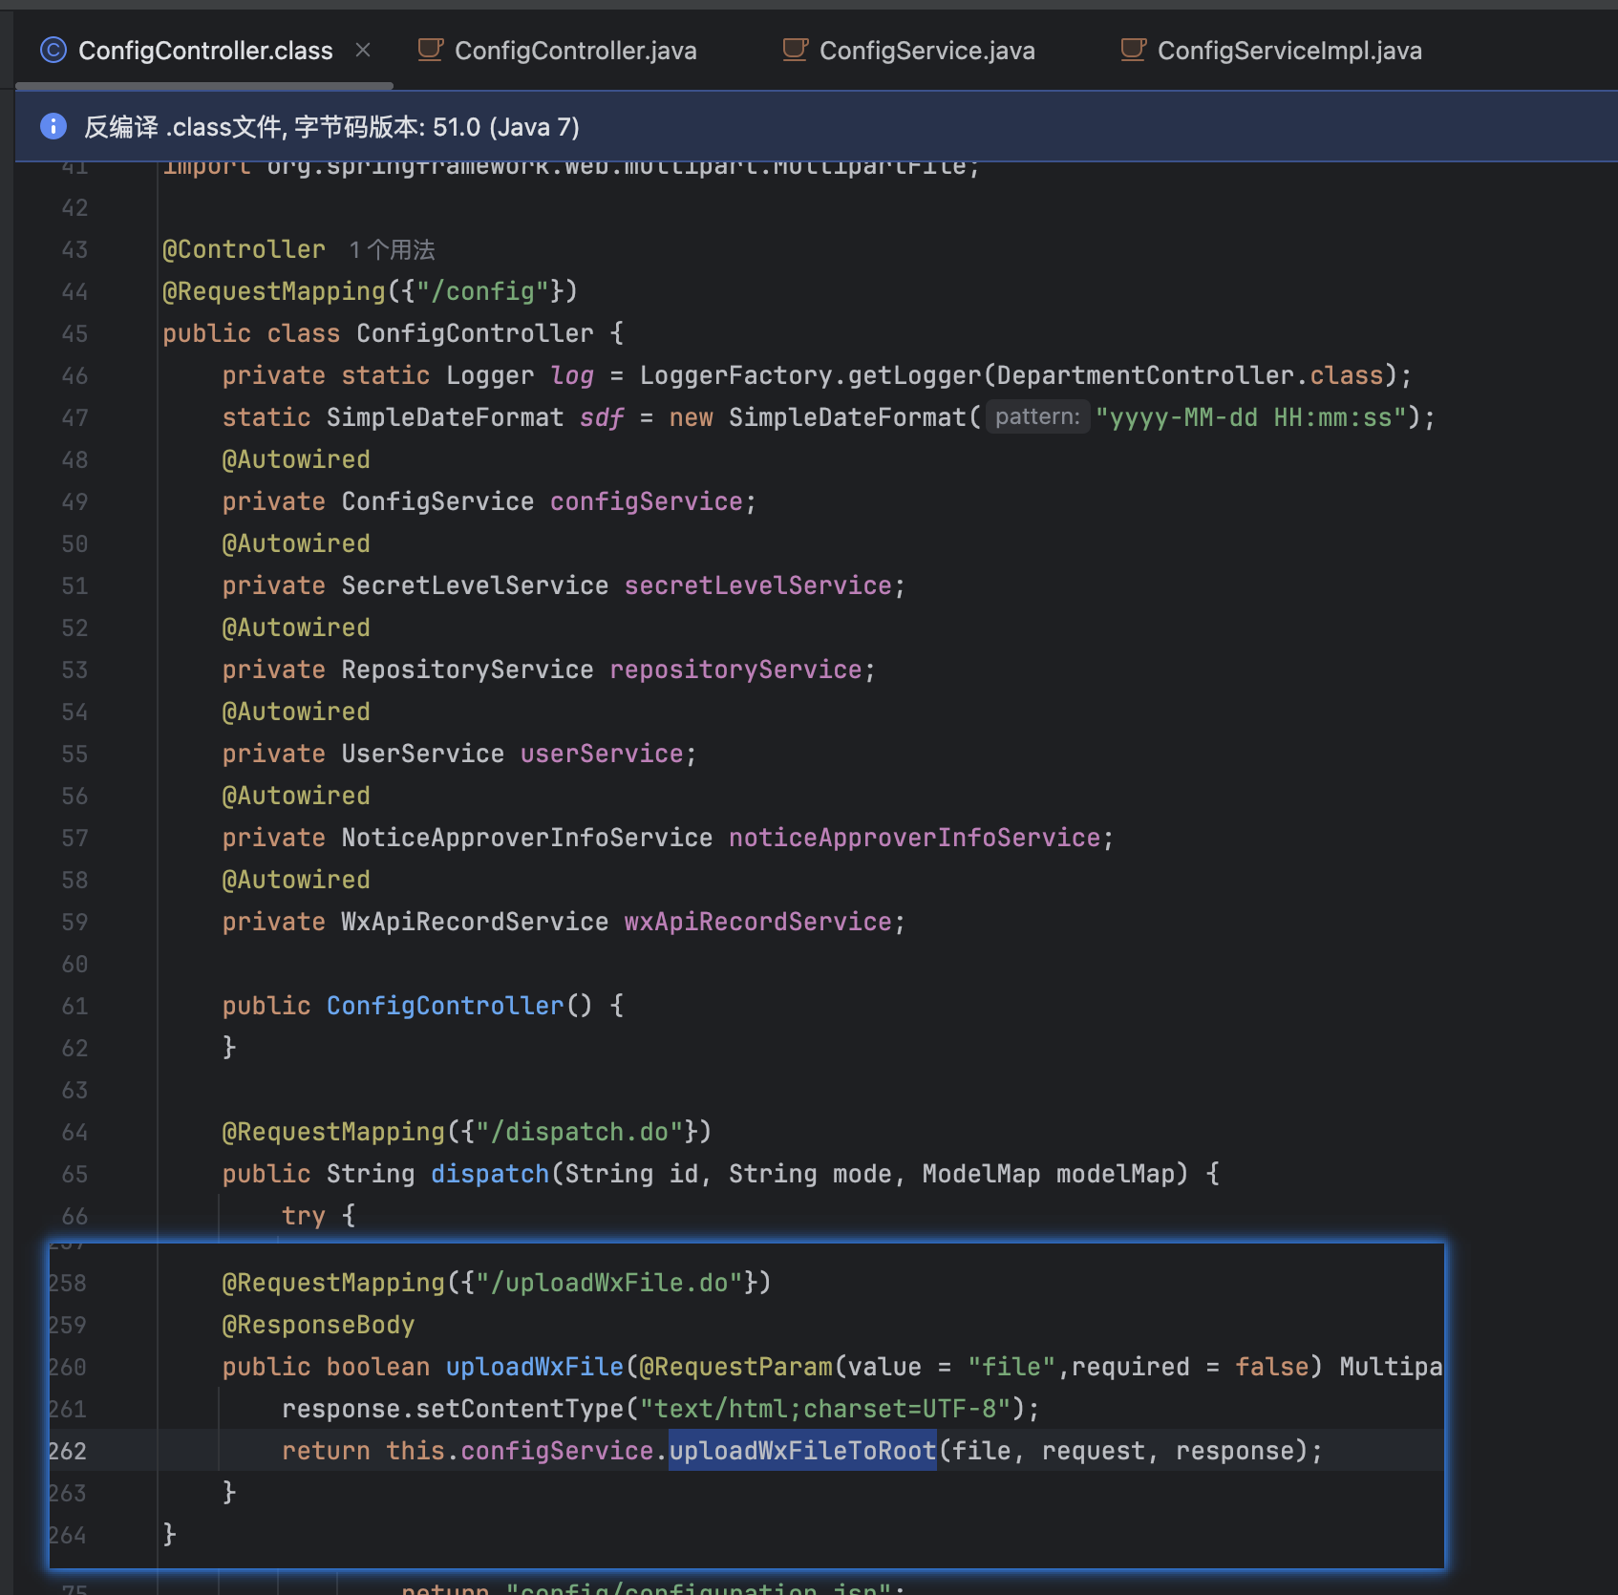1618x1595 pixels.
Task: Select the ConfigServiceImpl.java tab
Action: [1288, 51]
